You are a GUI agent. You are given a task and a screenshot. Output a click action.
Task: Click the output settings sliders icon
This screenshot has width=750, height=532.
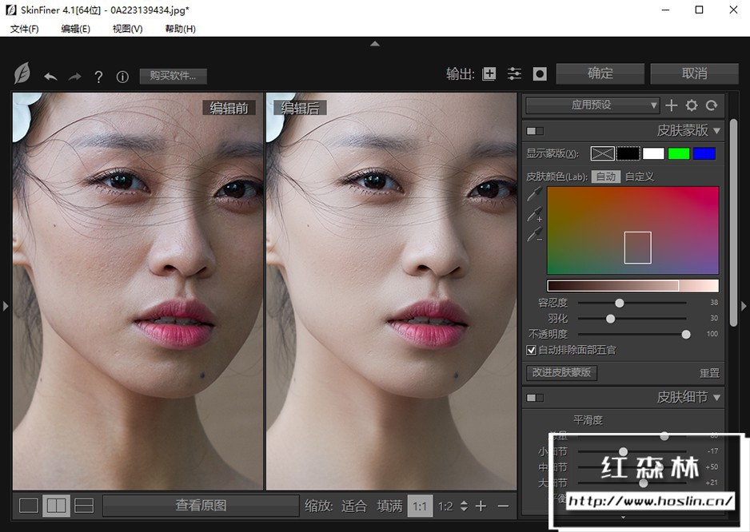tap(514, 73)
